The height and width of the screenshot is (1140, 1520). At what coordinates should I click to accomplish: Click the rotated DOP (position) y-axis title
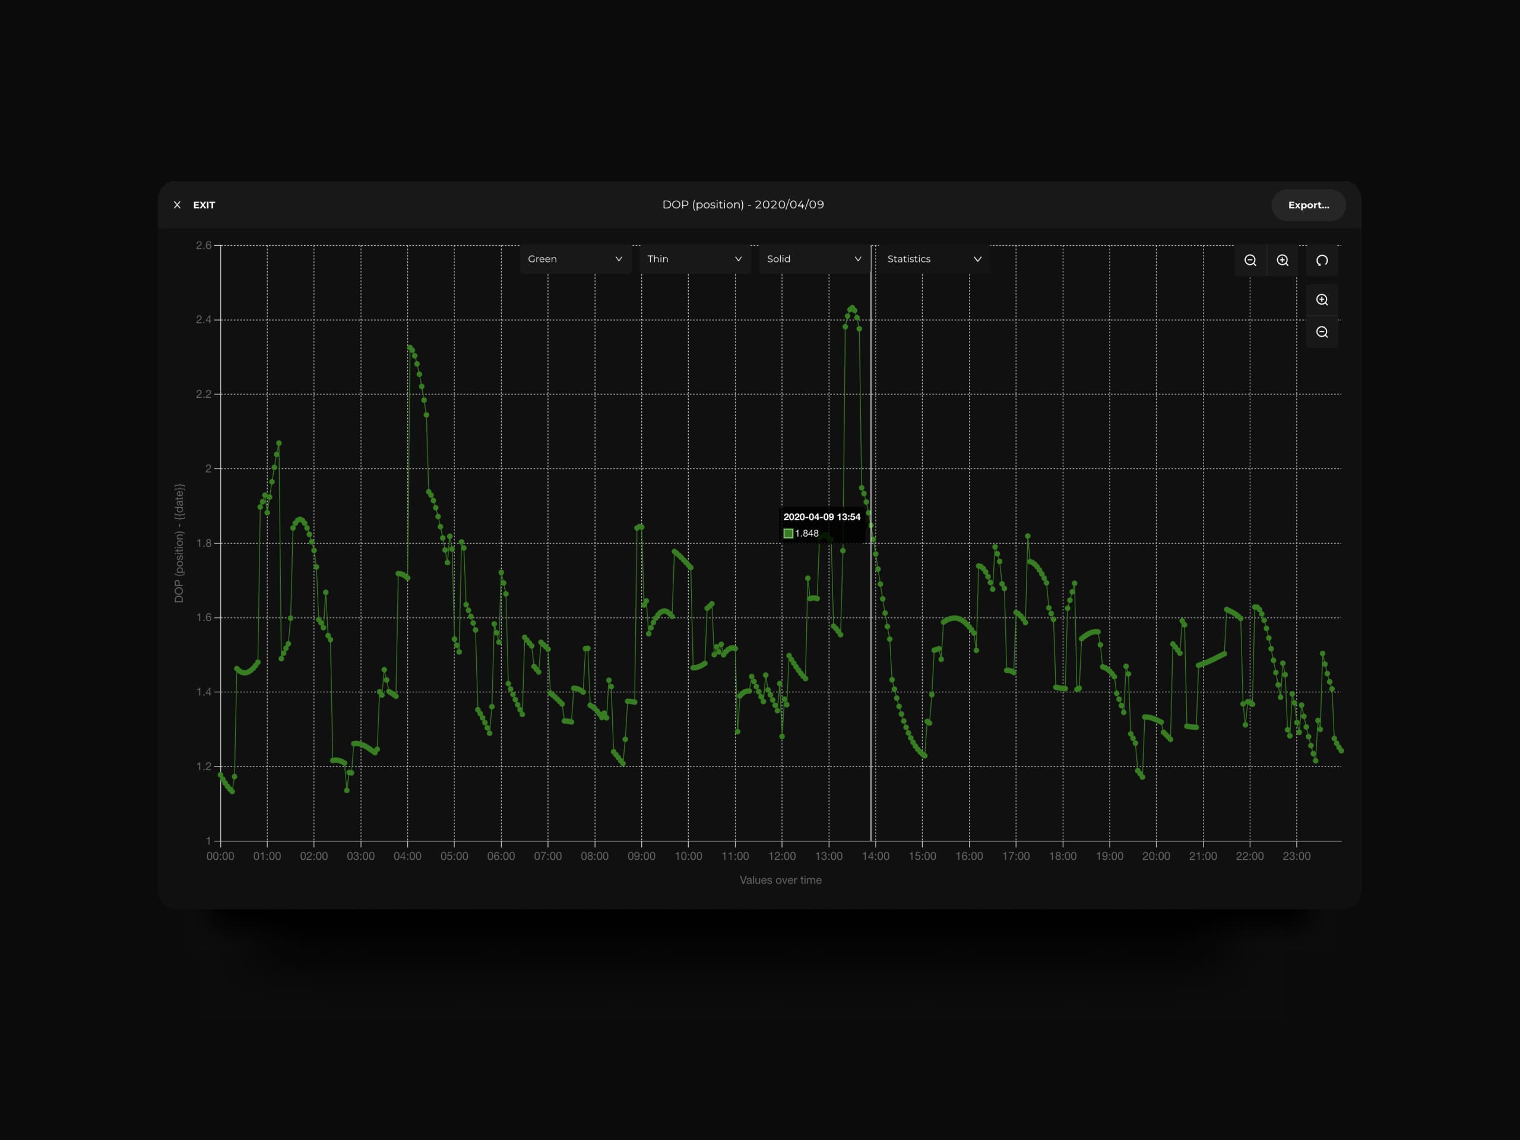[x=179, y=543]
